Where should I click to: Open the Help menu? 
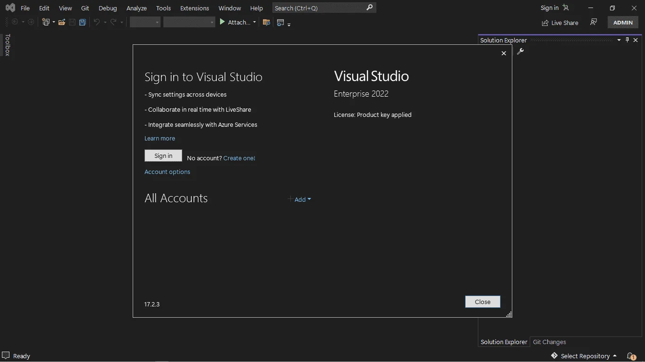click(256, 8)
